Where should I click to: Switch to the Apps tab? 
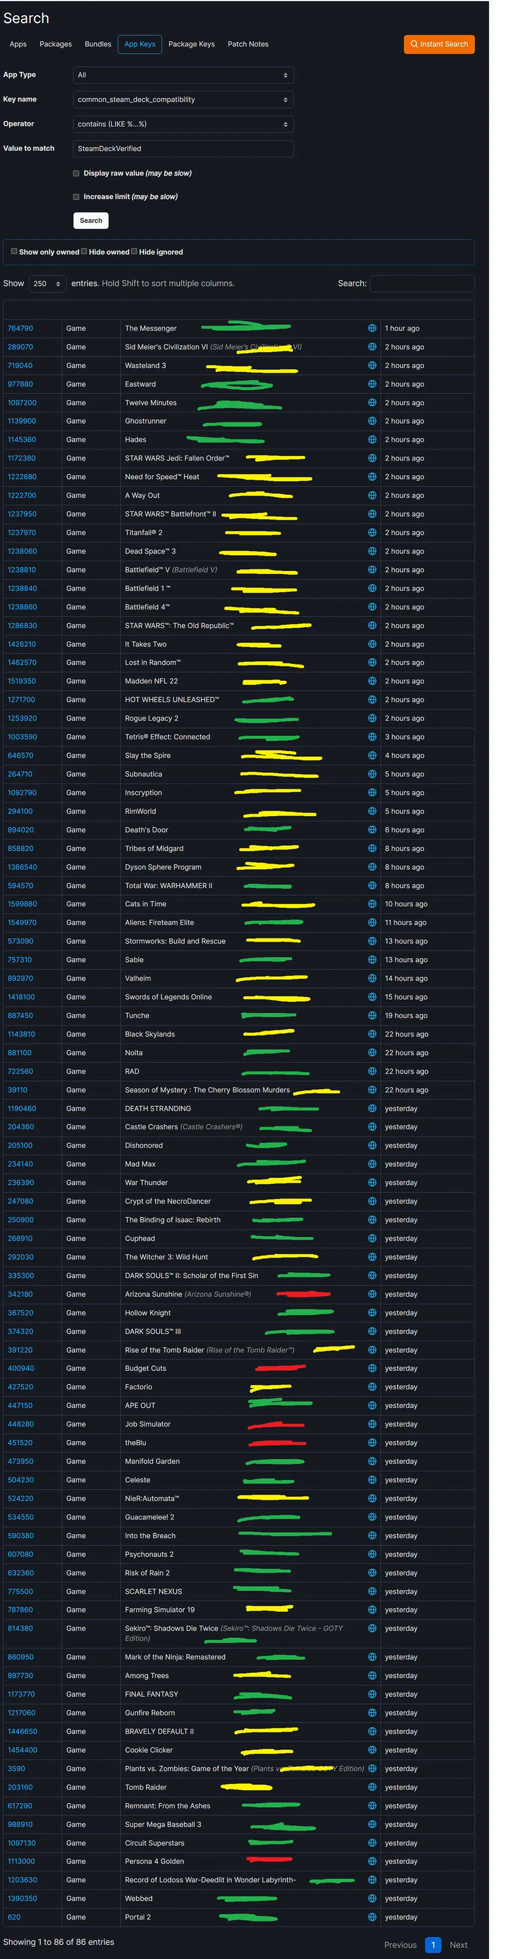click(18, 44)
